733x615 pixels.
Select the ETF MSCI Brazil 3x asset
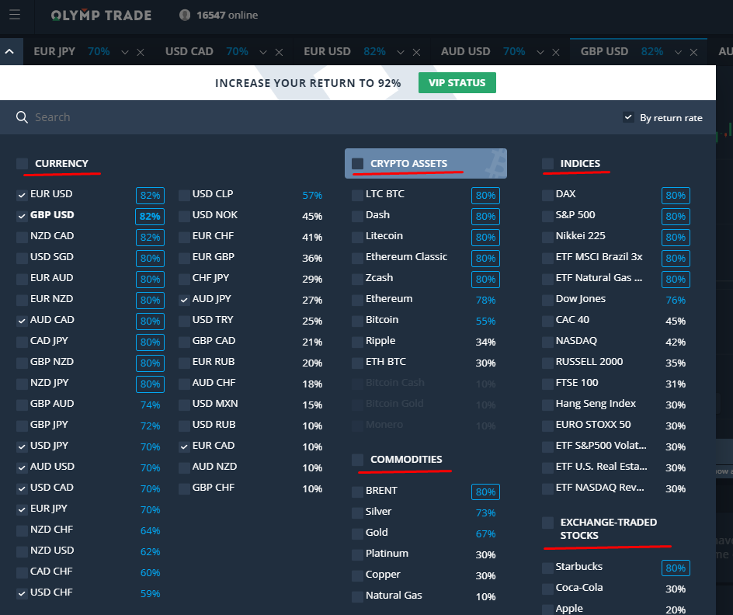(599, 257)
